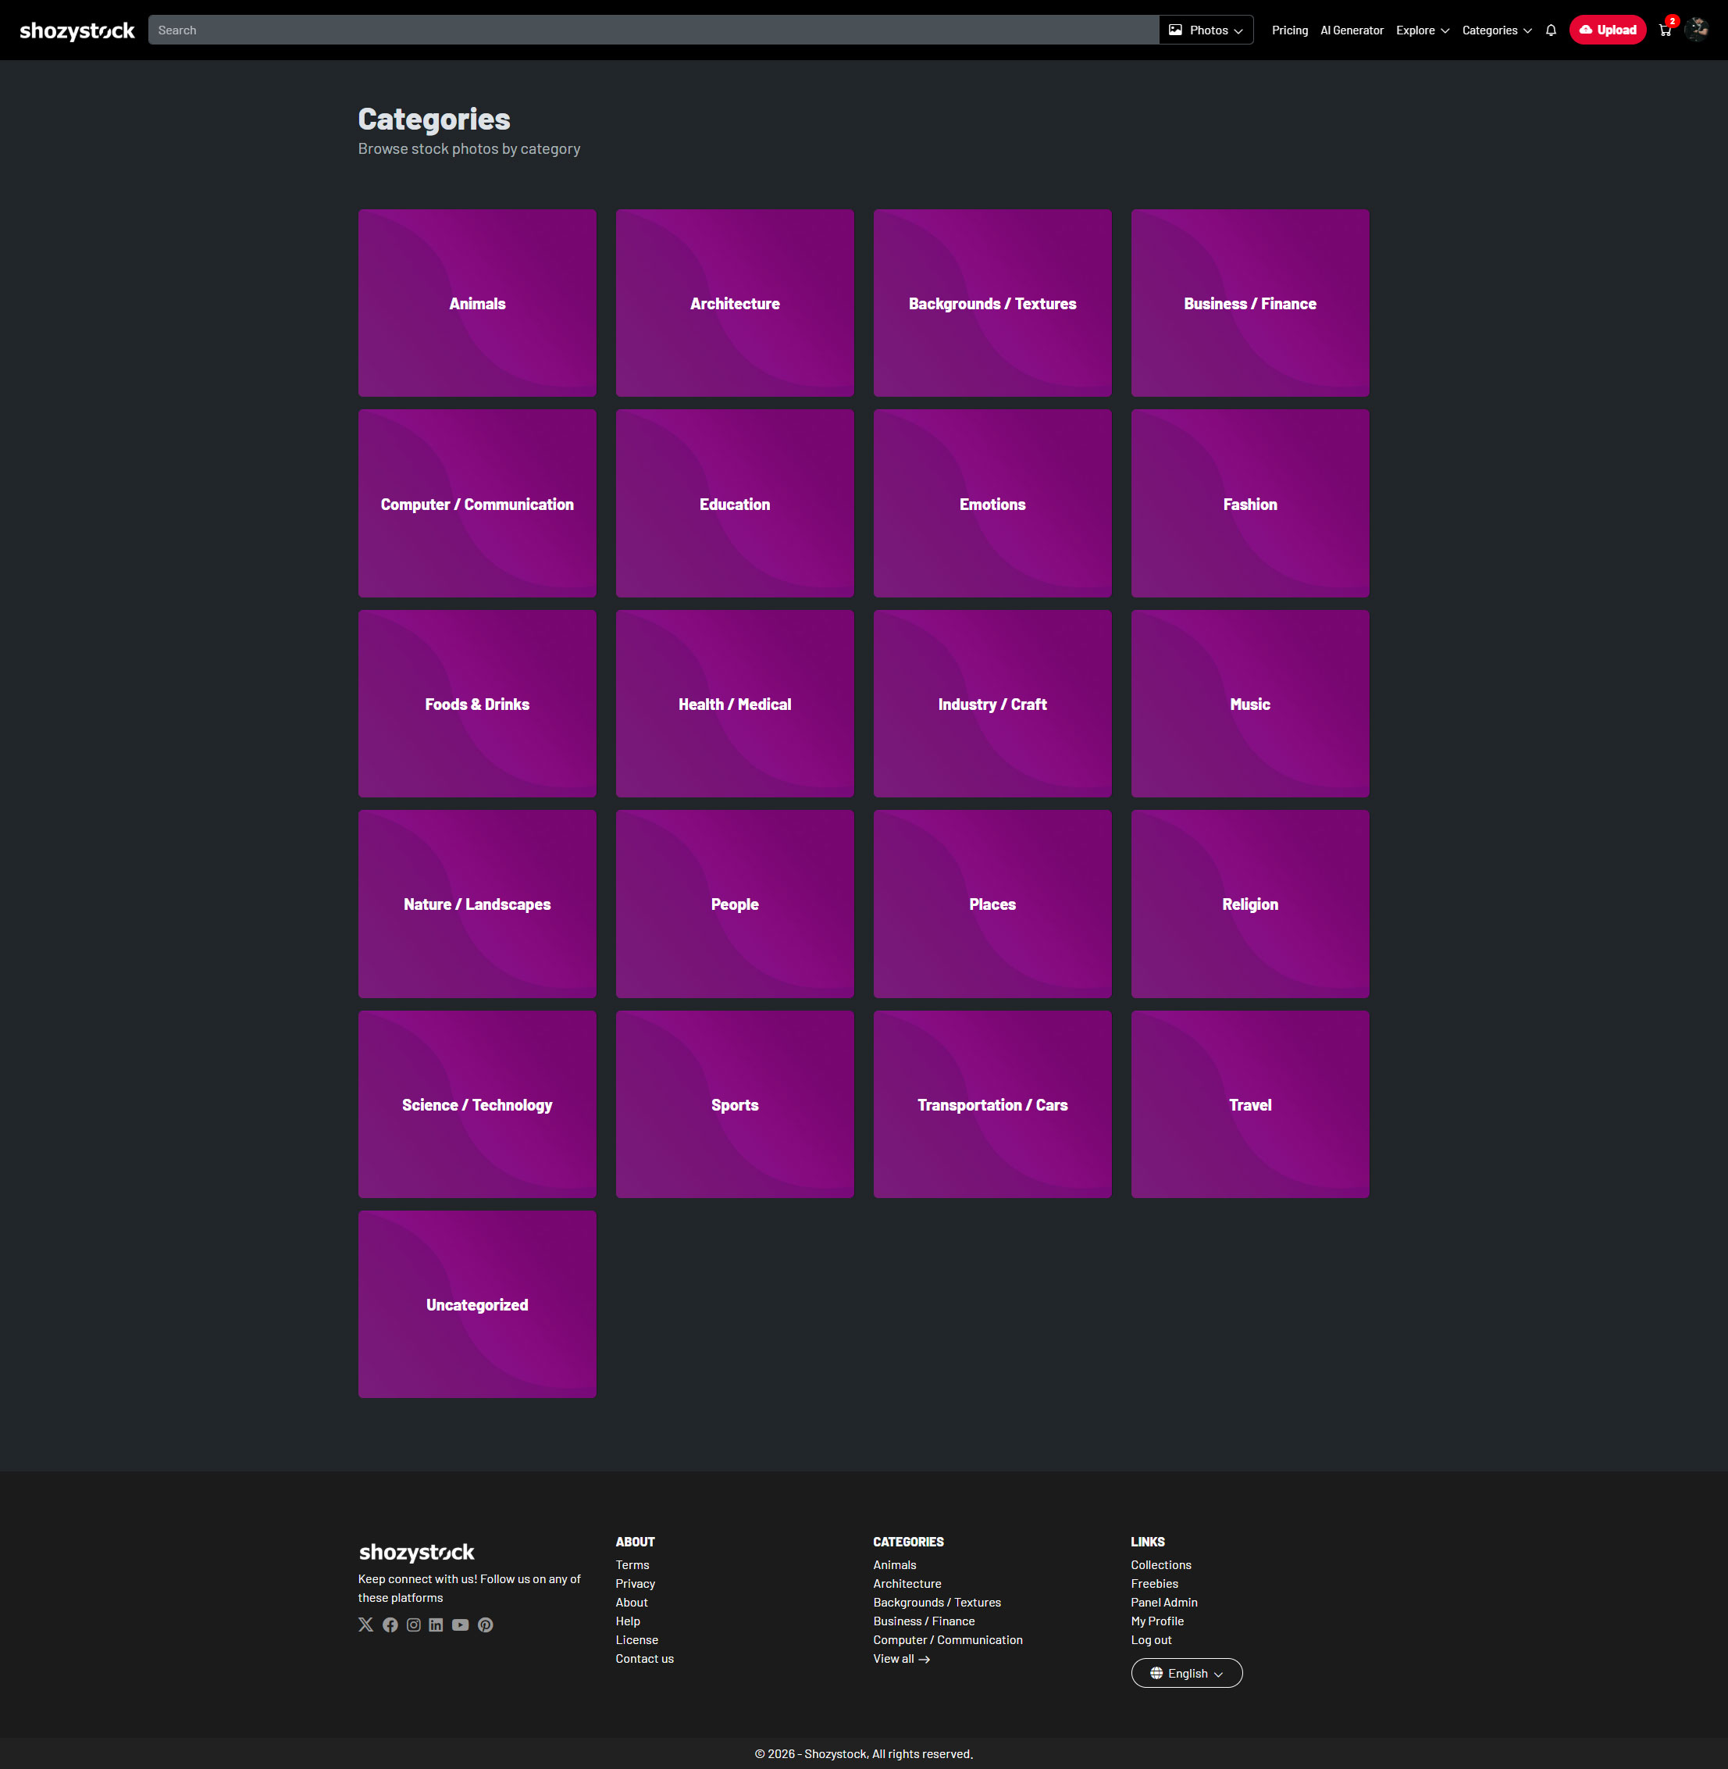Open the Pinterest social icon
Image resolution: width=1728 pixels, height=1769 pixels.
click(x=486, y=1625)
